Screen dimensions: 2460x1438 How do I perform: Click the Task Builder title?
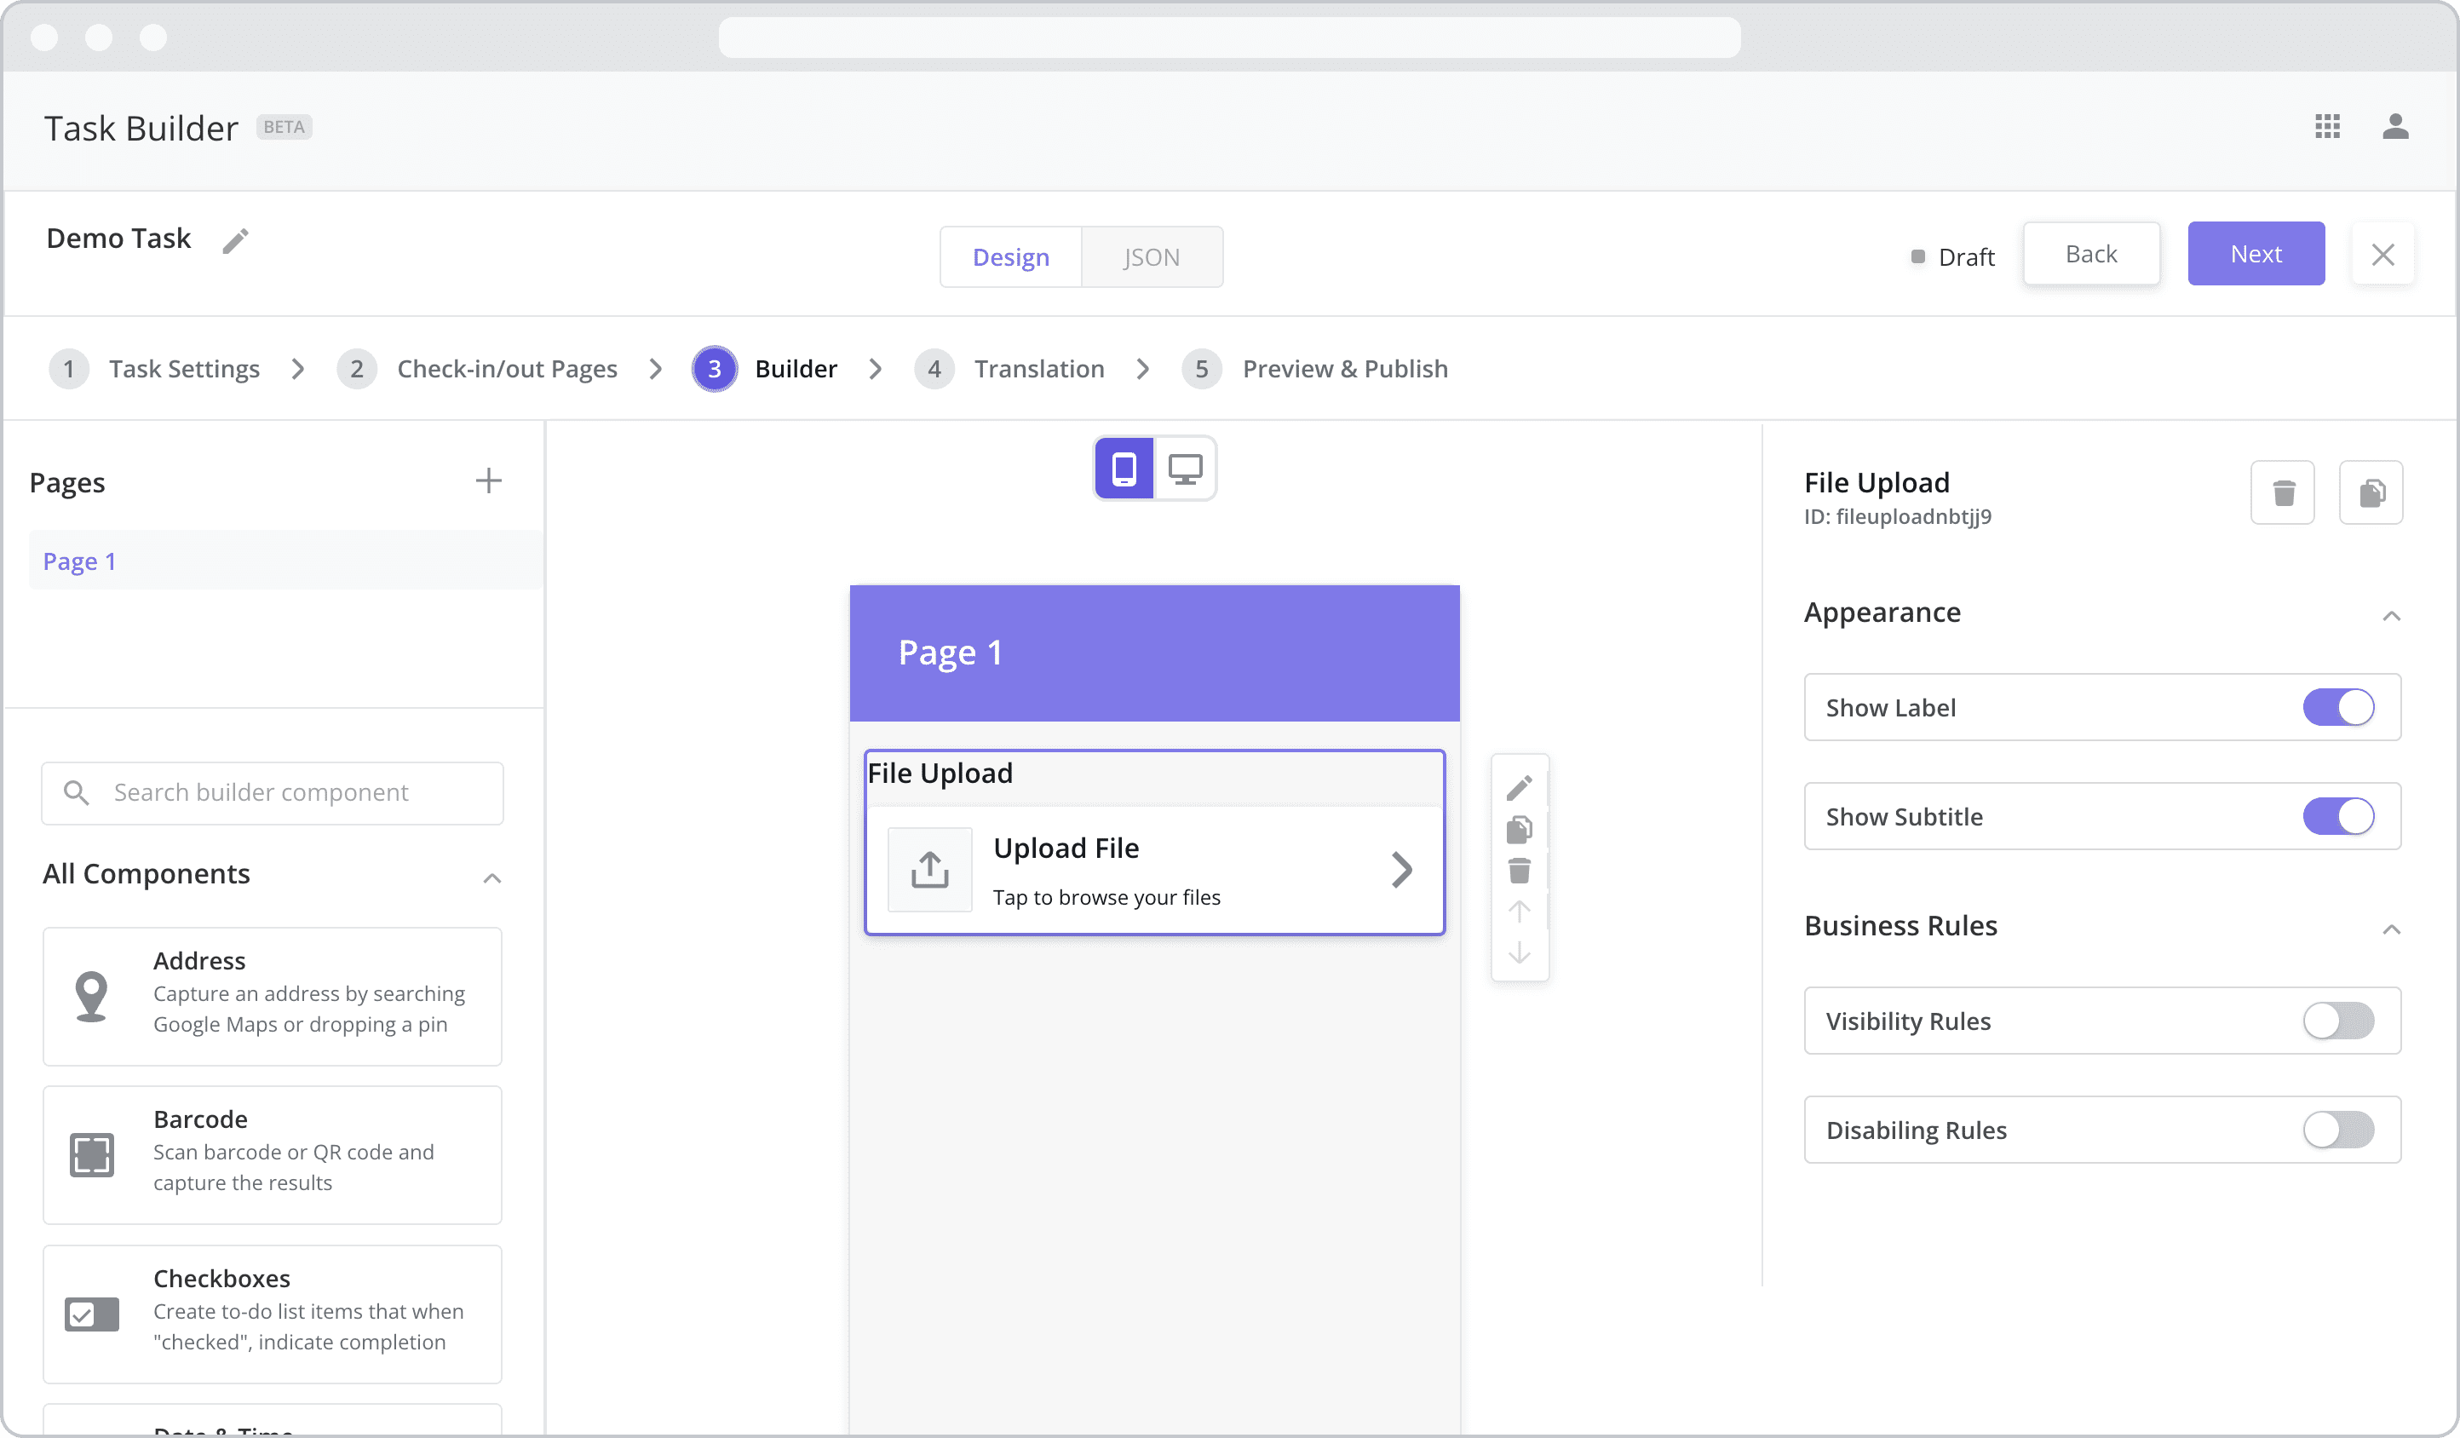click(141, 128)
